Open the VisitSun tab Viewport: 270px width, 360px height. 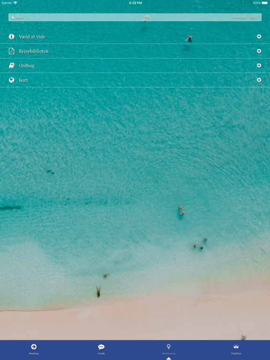coord(236,349)
